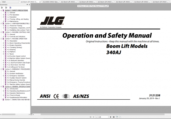The image size is (171, 119).
Task: Click the greyed next view icon
Action: pos(120,117)
